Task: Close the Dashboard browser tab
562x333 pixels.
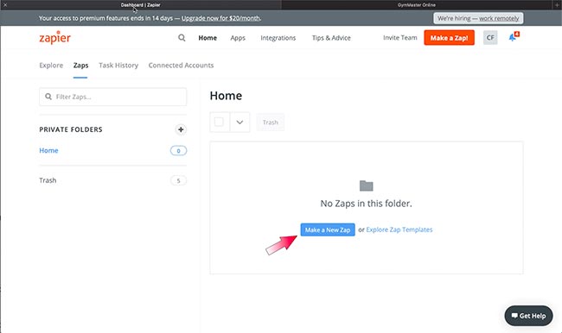Action: [5, 4]
